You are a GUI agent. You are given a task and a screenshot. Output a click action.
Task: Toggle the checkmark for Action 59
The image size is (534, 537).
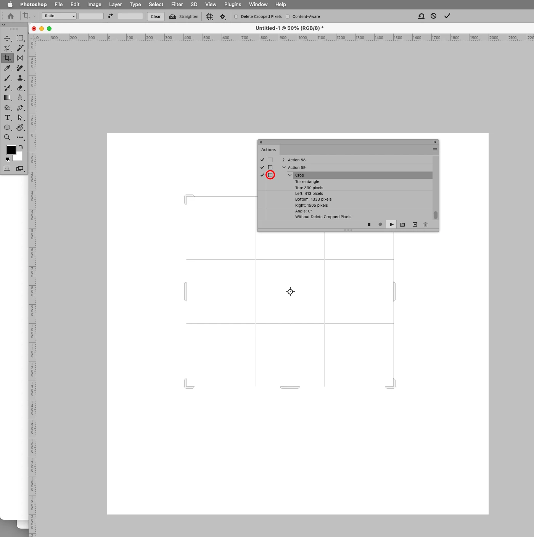click(x=262, y=167)
